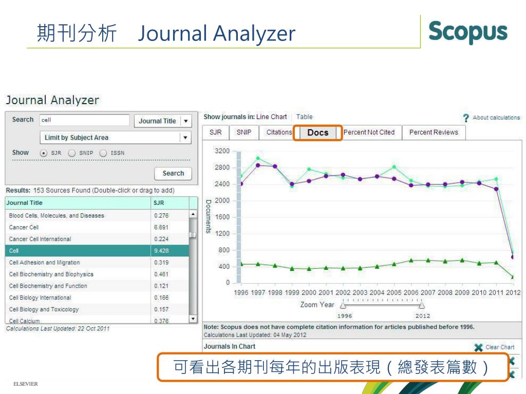Select Cell Biology International row

click(x=97, y=298)
